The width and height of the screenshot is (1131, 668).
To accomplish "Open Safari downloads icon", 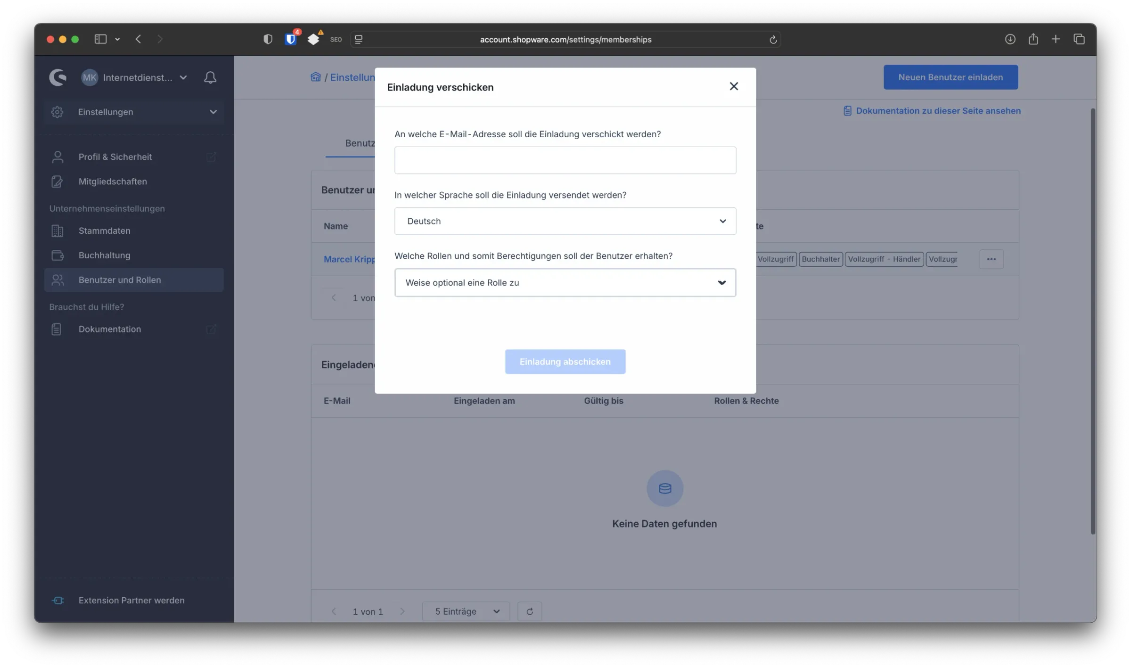I will tap(1010, 40).
